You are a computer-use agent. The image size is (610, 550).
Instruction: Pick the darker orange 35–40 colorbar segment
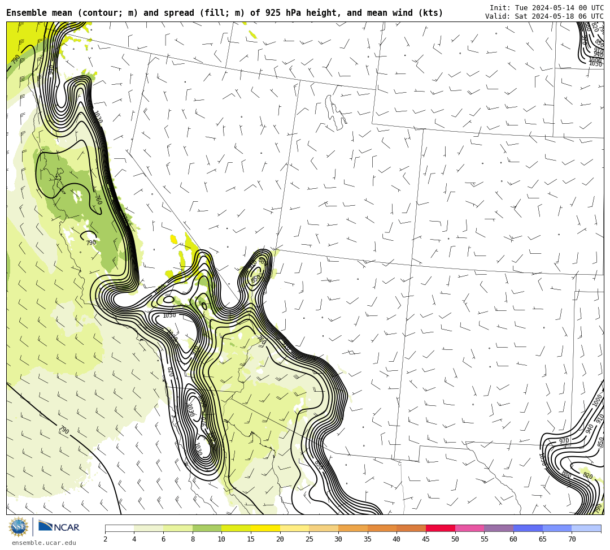(382, 528)
